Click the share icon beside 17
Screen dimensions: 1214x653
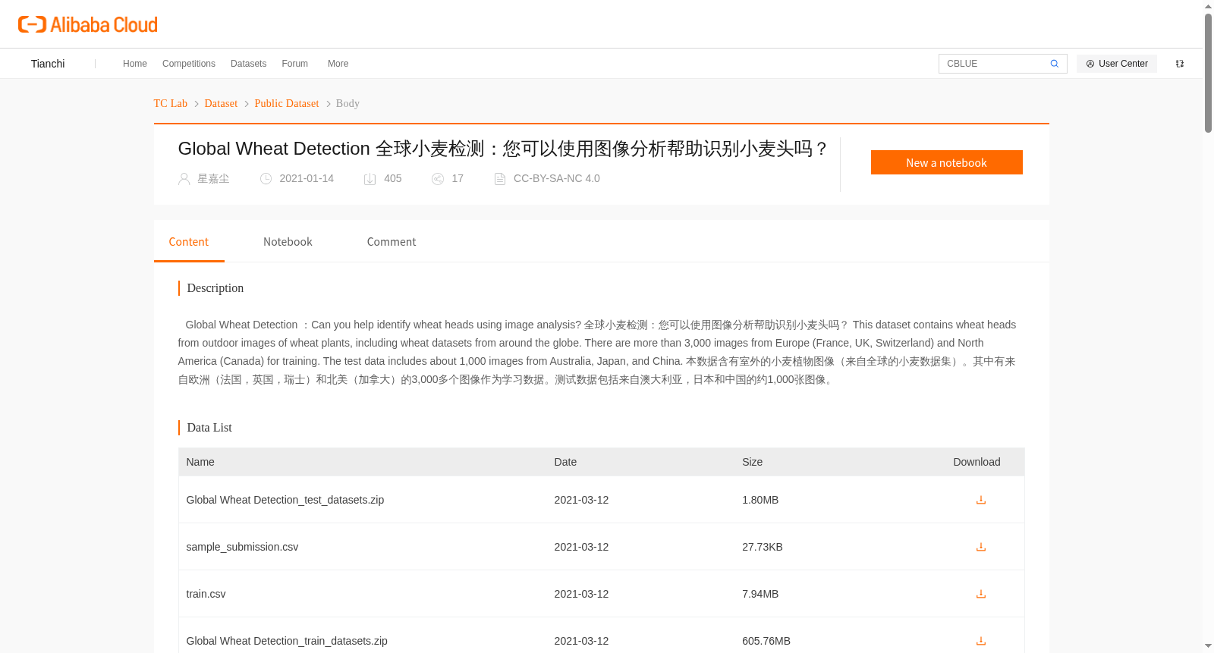438,179
